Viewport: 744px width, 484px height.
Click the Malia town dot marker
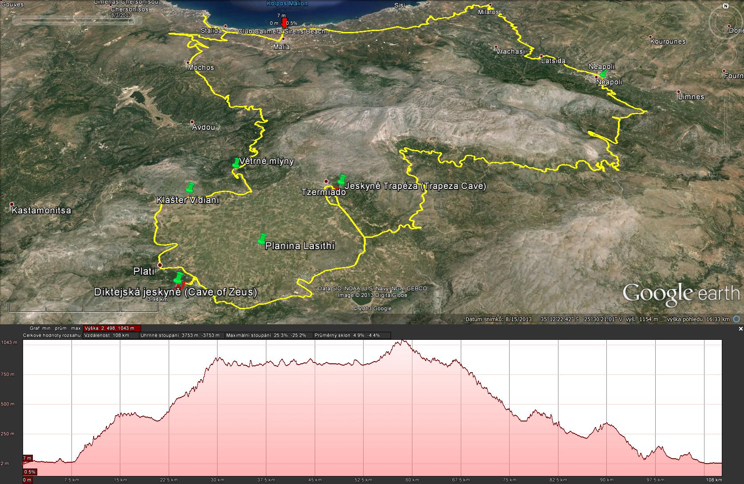[283, 39]
